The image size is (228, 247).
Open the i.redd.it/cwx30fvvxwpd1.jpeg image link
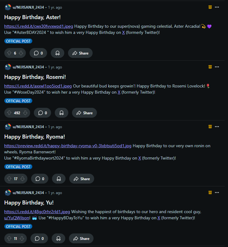coord(39,26)
